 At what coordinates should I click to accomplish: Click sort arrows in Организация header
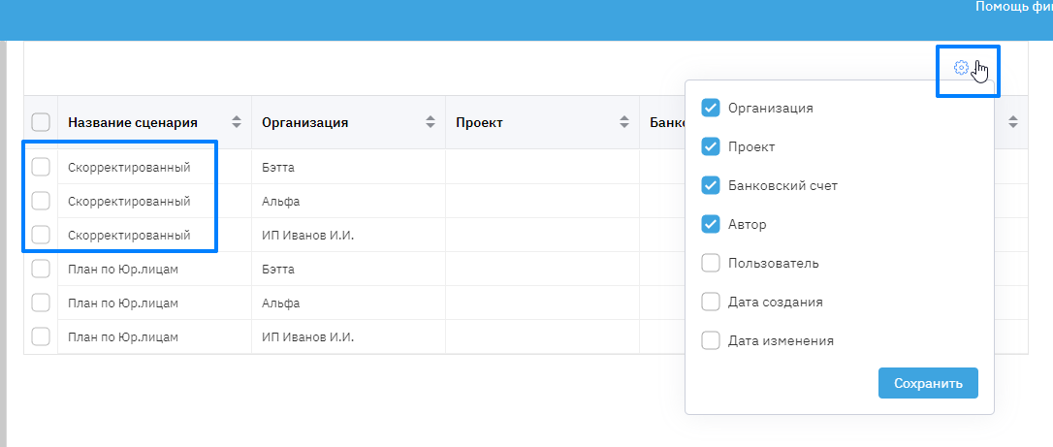click(x=431, y=122)
